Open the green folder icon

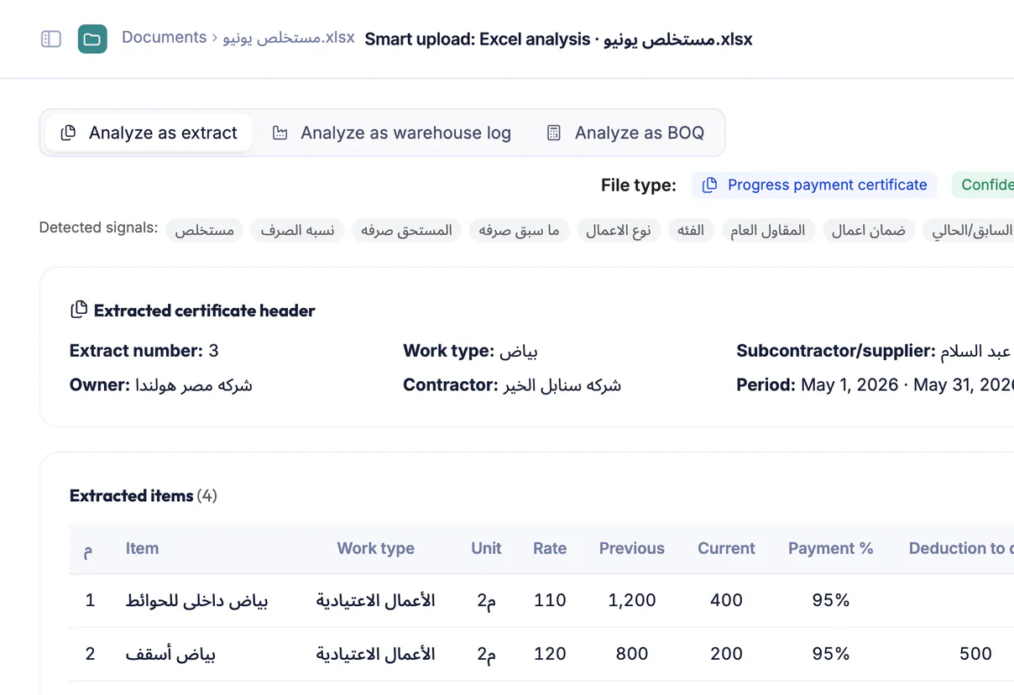pos(92,39)
